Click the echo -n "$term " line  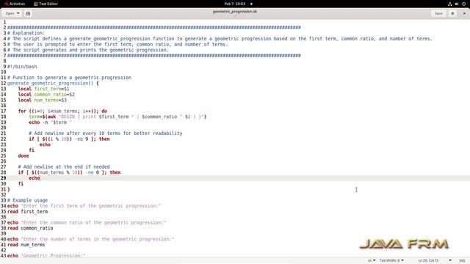tap(51, 122)
